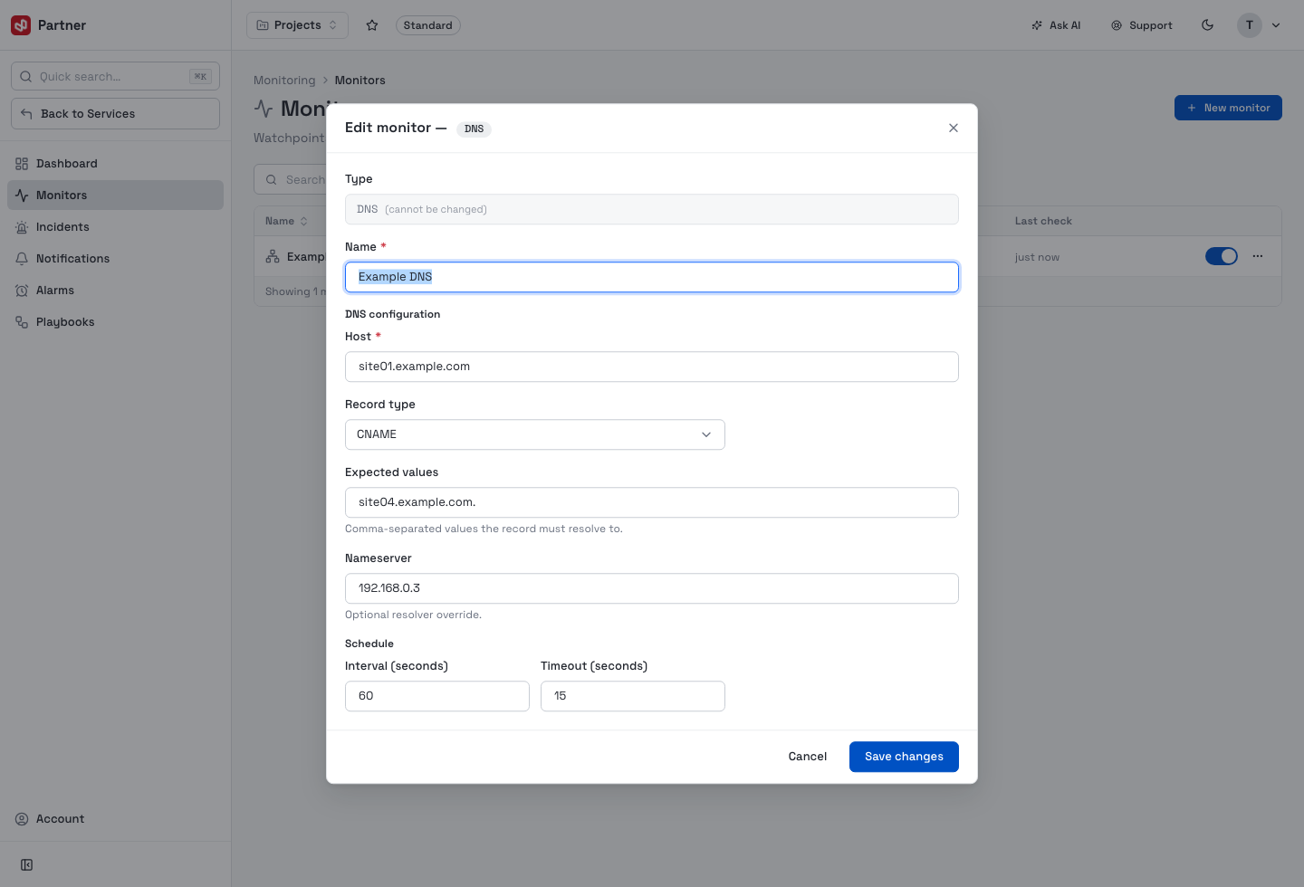This screenshot has width=1304, height=887.
Task: Cancel editing the monitor
Action: tap(808, 757)
